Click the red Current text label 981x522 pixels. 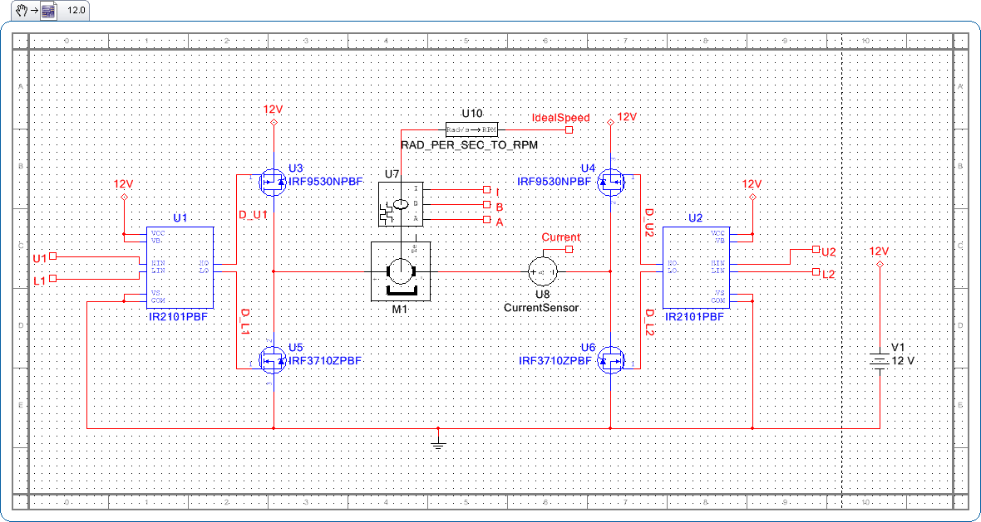[560, 237]
